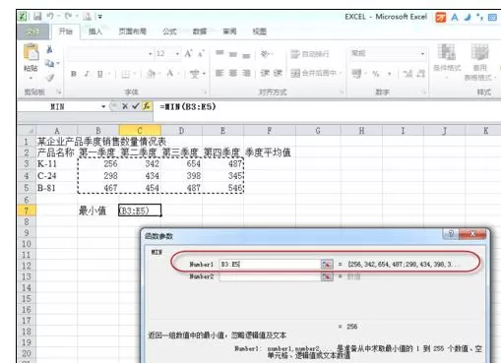Click the decrease indent icon
This screenshot has width=501, height=363.
click(x=265, y=73)
